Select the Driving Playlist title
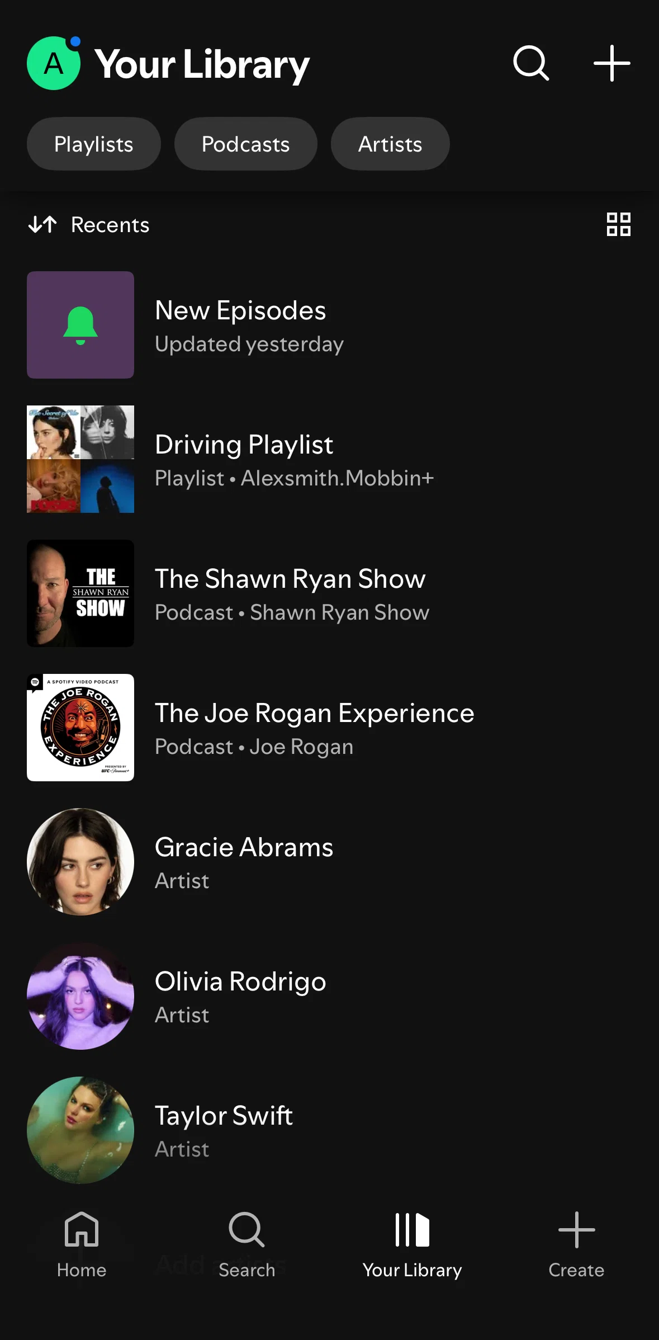The height and width of the screenshot is (1340, 659). click(244, 445)
